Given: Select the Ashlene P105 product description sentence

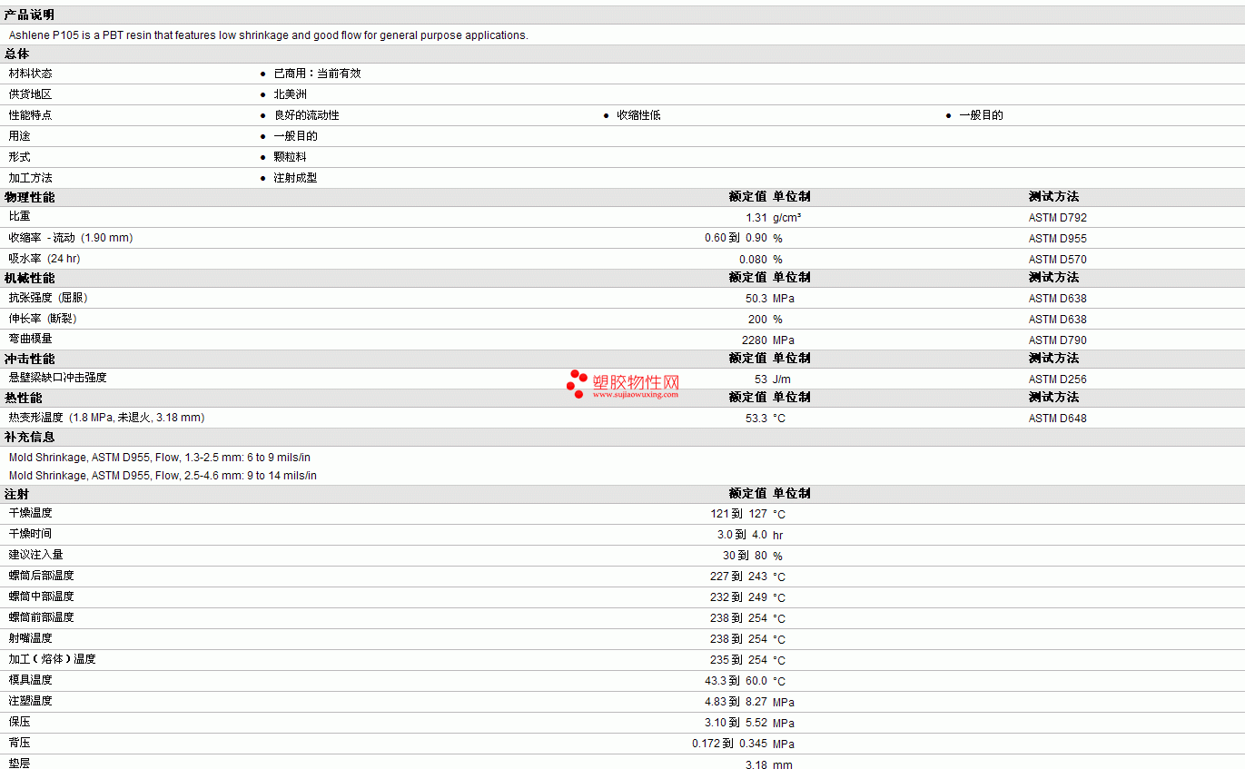Looking at the screenshot, I should pos(268,35).
